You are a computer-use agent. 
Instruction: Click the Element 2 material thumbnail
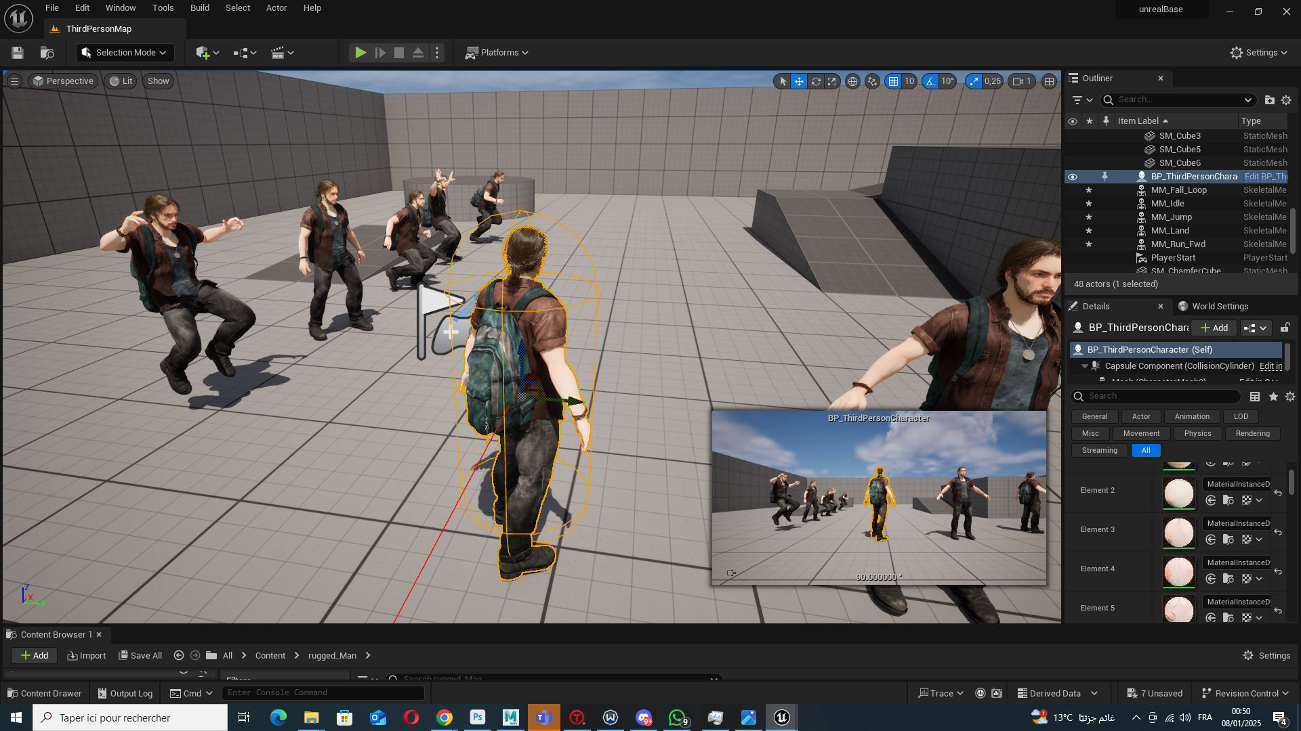[1178, 493]
